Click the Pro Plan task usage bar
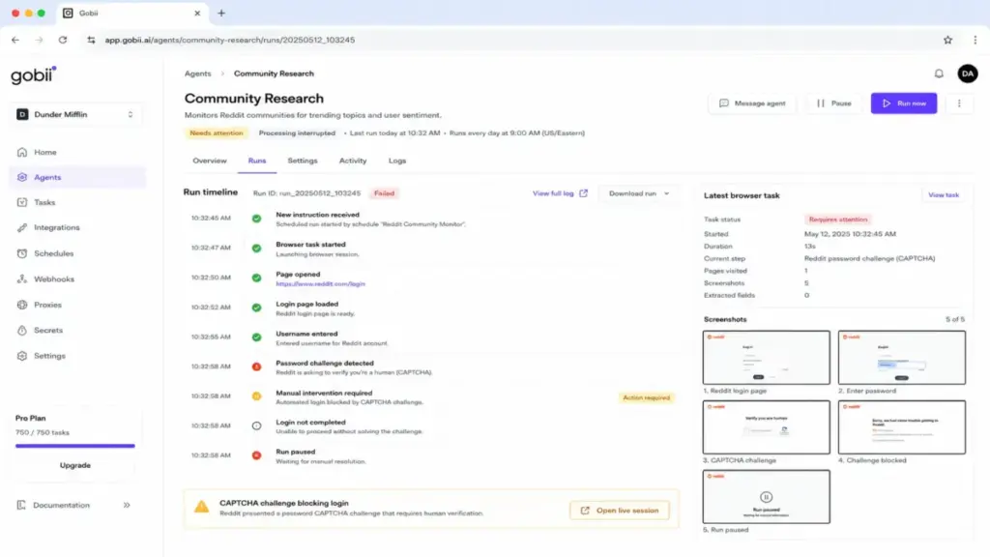The image size is (990, 557). point(75,446)
